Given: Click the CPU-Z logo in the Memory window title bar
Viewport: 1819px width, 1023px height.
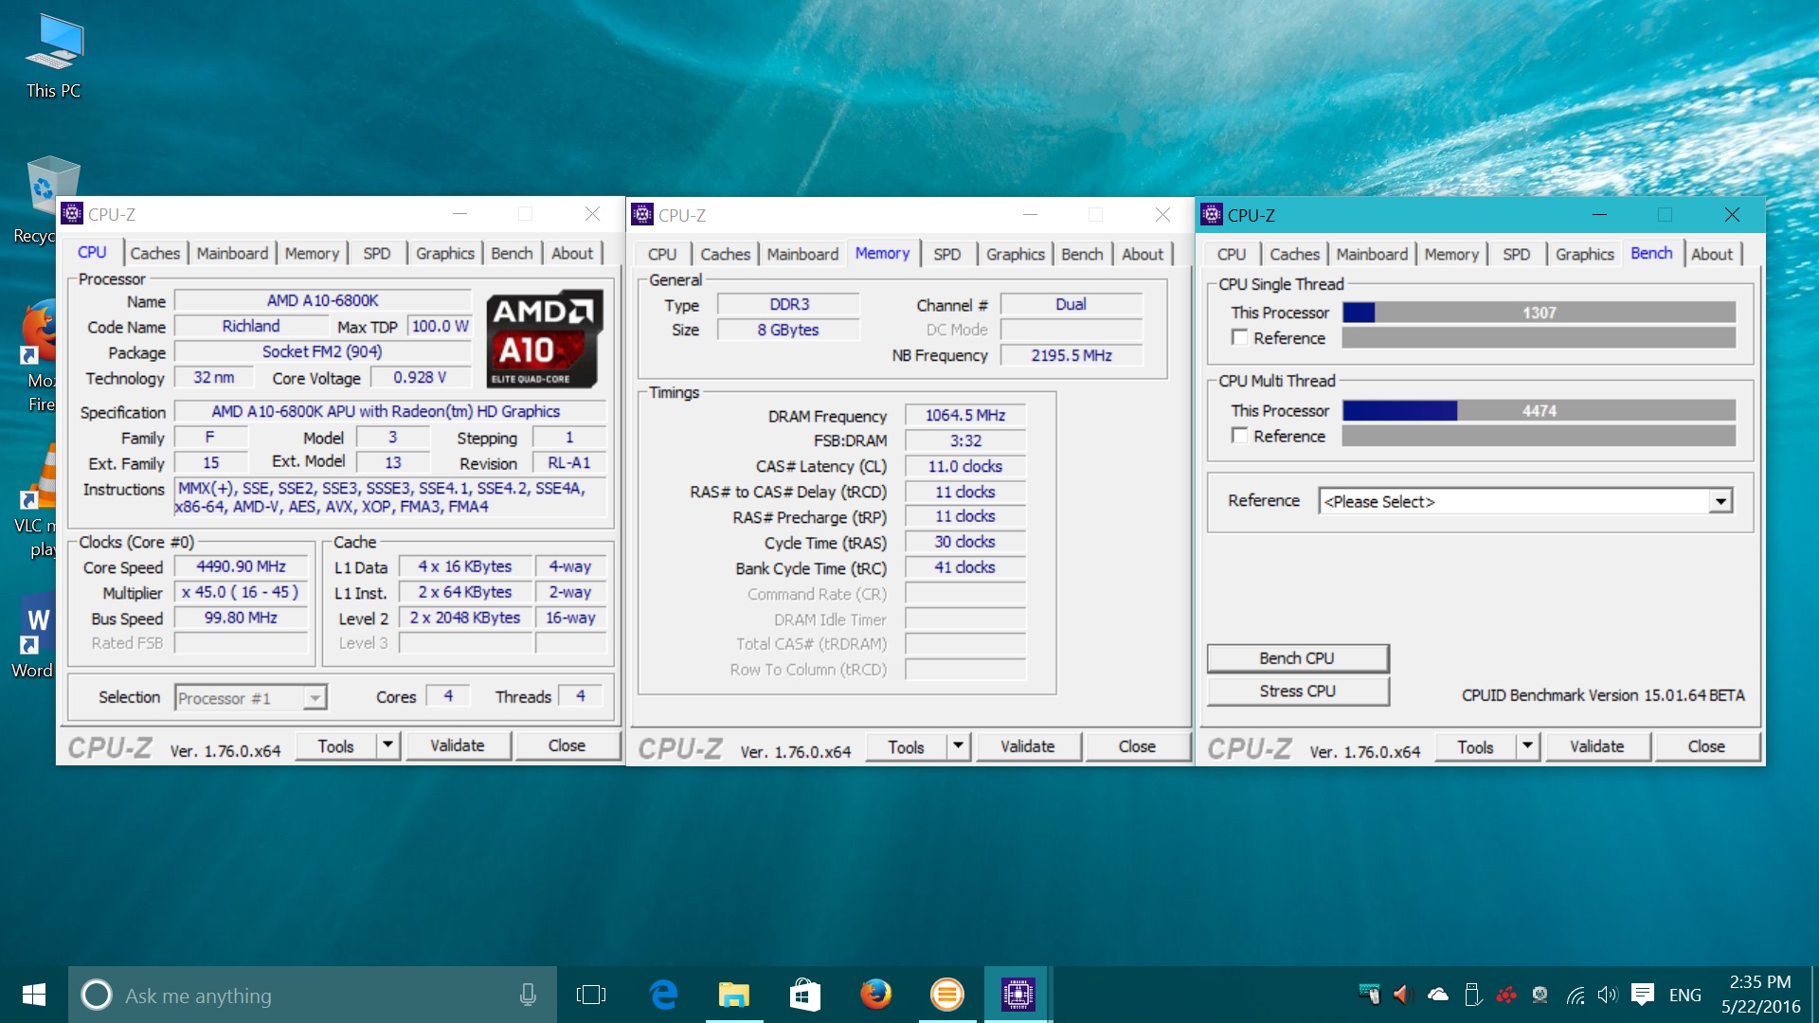Looking at the screenshot, I should 641,215.
